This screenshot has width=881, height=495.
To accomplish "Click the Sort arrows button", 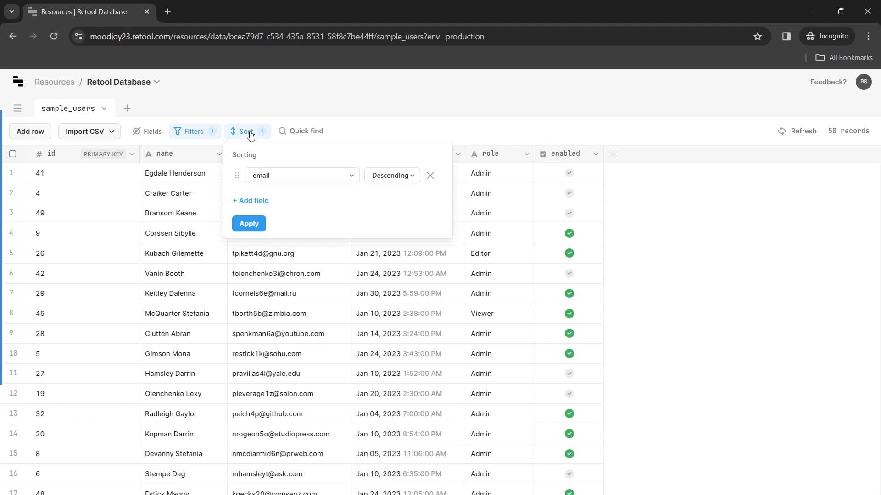I will click(247, 131).
